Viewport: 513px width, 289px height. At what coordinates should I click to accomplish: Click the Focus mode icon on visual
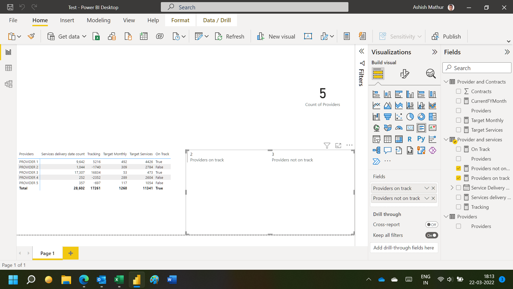(x=338, y=145)
